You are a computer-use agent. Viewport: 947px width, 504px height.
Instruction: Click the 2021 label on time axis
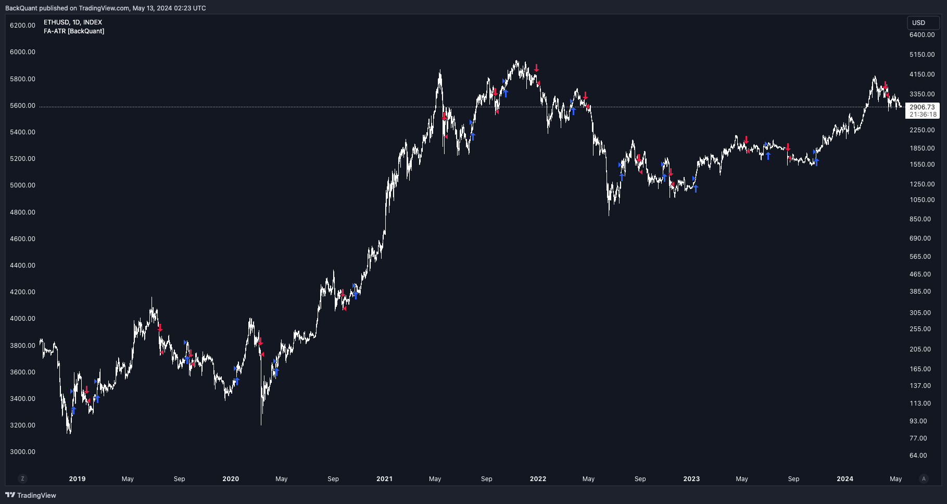385,479
